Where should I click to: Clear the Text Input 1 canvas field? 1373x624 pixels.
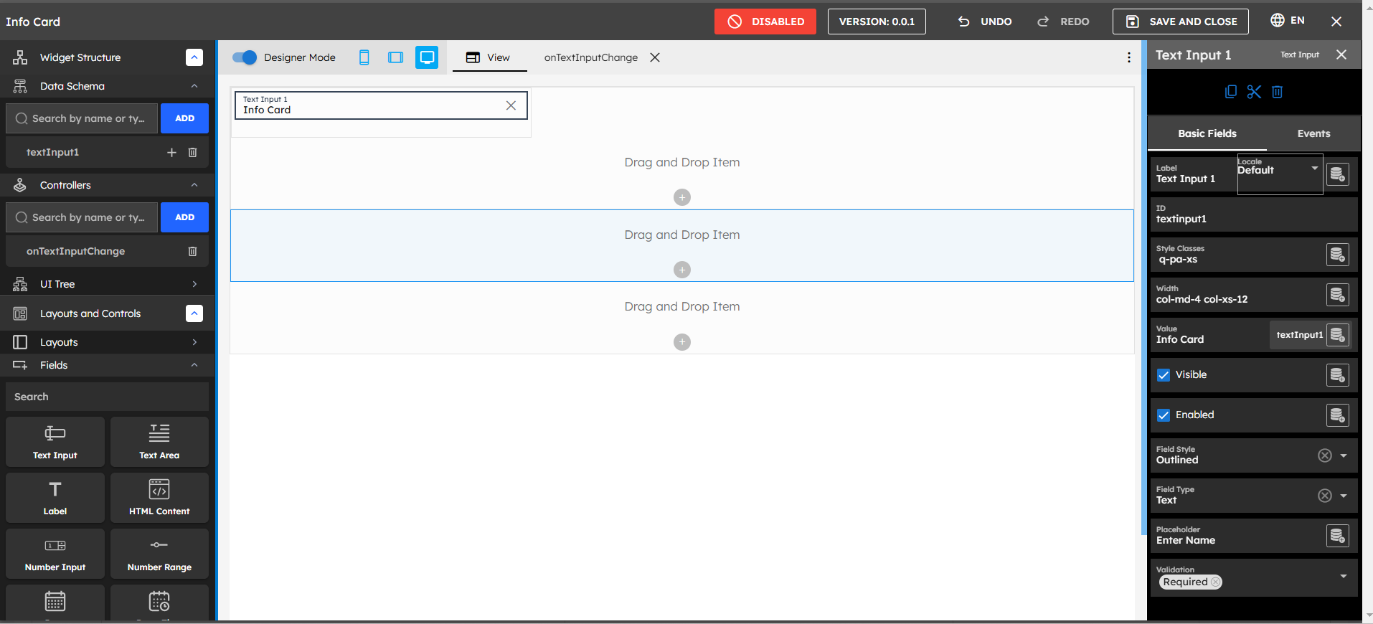(511, 105)
